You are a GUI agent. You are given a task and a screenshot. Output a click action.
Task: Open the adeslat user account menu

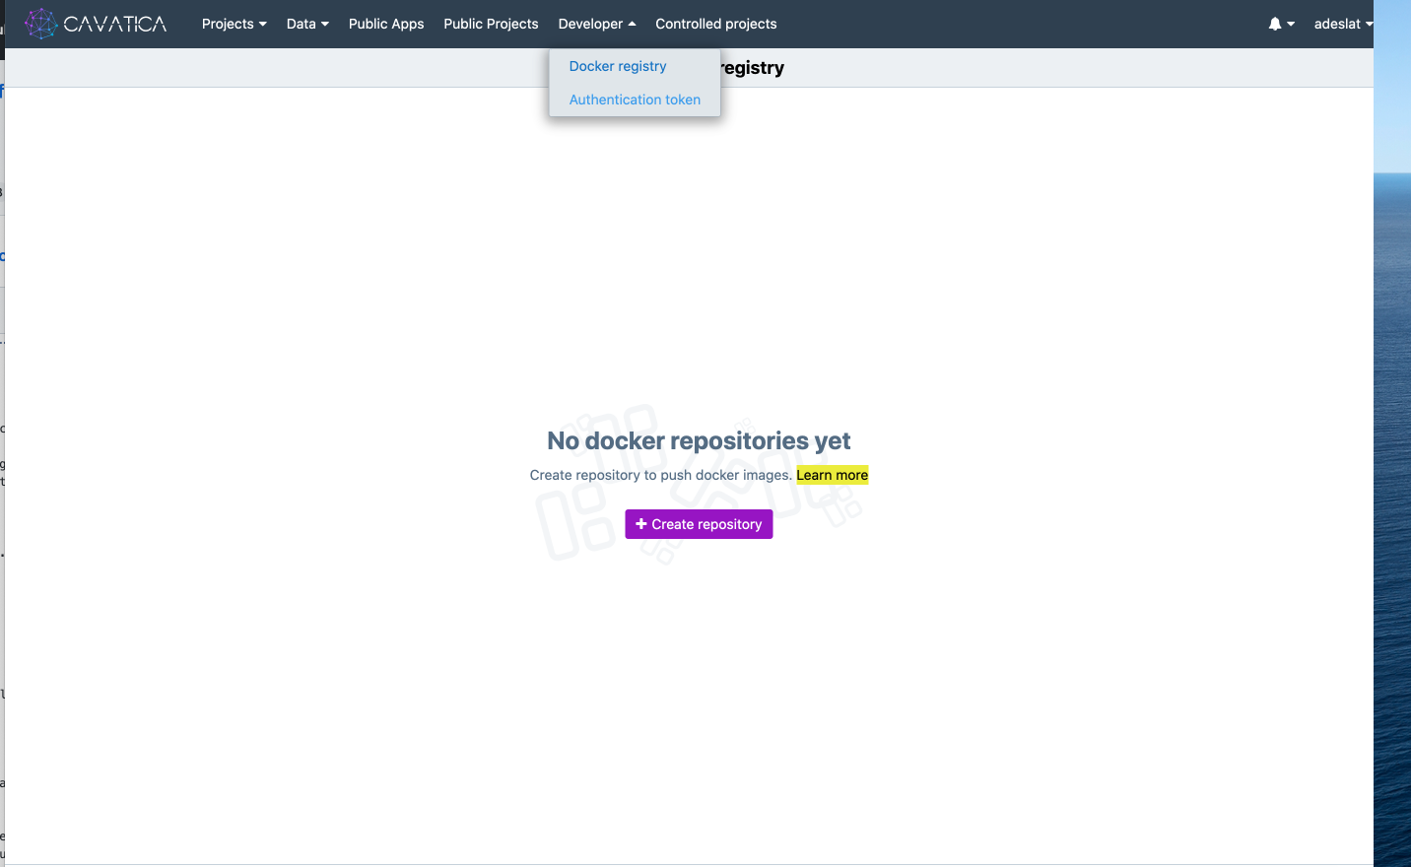click(x=1342, y=24)
